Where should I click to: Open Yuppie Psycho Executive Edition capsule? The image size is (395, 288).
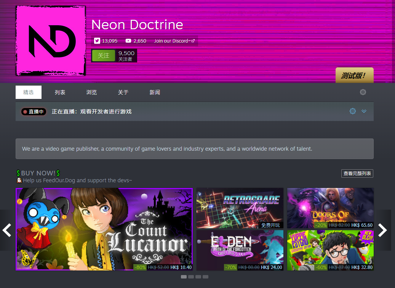tap(330, 250)
